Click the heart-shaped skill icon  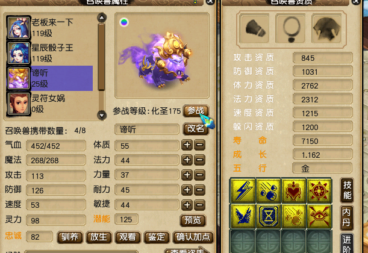(x=293, y=190)
